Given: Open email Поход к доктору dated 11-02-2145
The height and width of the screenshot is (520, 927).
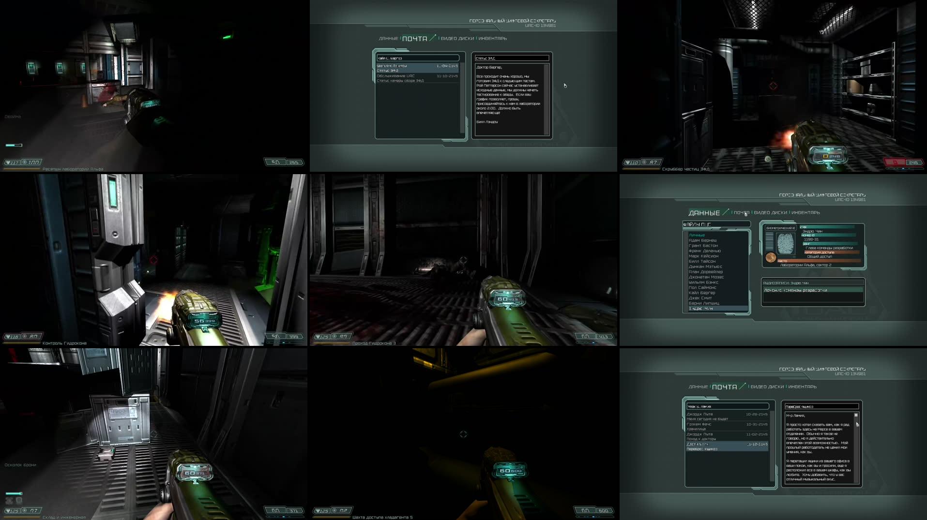Looking at the screenshot, I should click(727, 436).
